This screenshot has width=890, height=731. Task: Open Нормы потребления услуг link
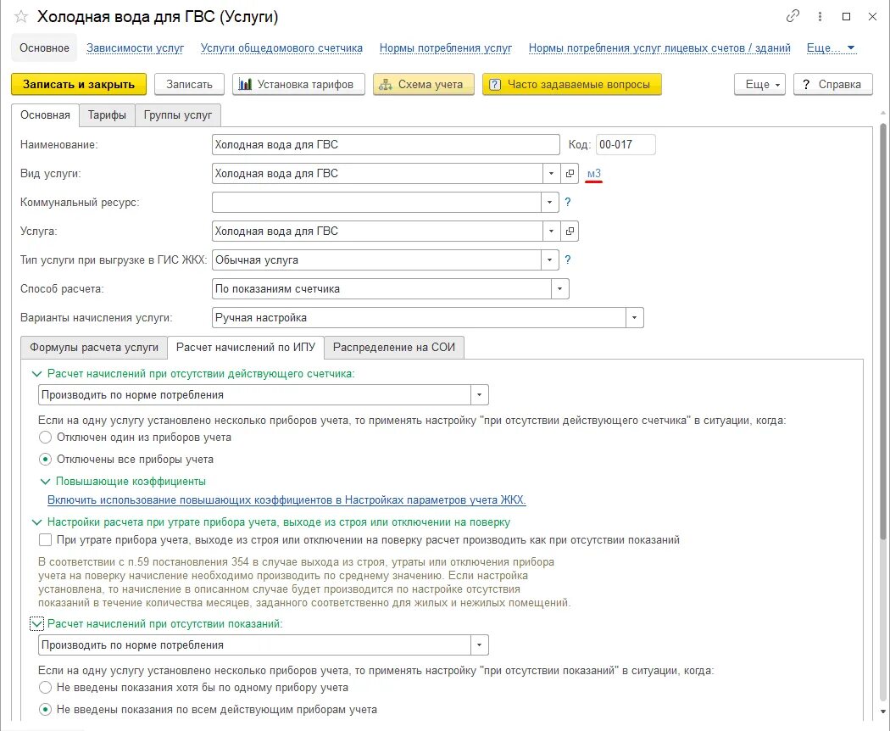tap(446, 48)
